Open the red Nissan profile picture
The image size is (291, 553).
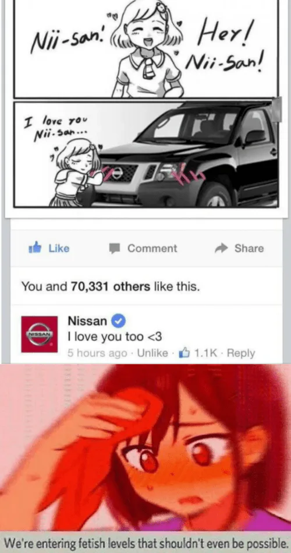[x=39, y=334]
